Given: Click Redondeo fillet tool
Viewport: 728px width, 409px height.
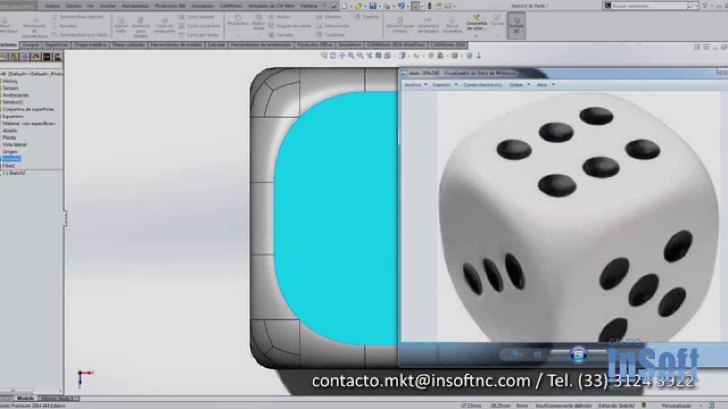Looking at the screenshot, I should pos(237,20).
